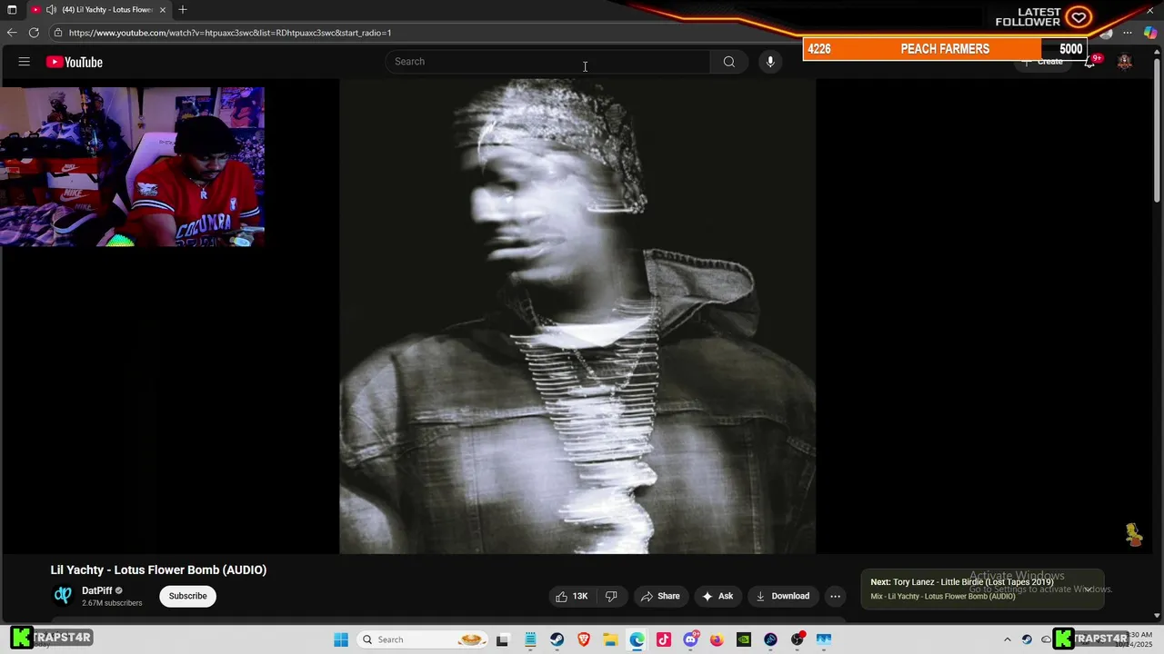
Task: Open File Explorer from the taskbar
Action: (x=610, y=639)
